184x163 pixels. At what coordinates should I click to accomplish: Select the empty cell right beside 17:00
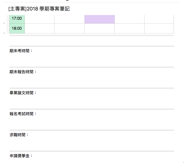click(39, 19)
